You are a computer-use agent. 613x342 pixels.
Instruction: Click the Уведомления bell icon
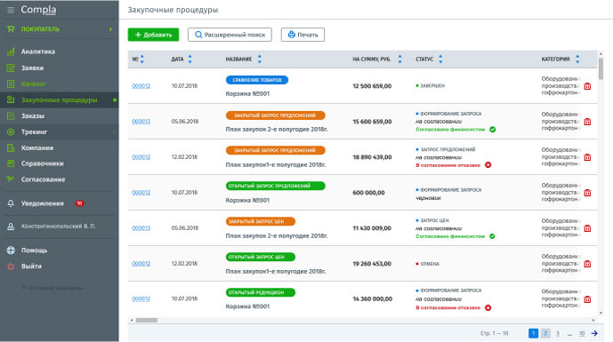pyautogui.click(x=11, y=203)
